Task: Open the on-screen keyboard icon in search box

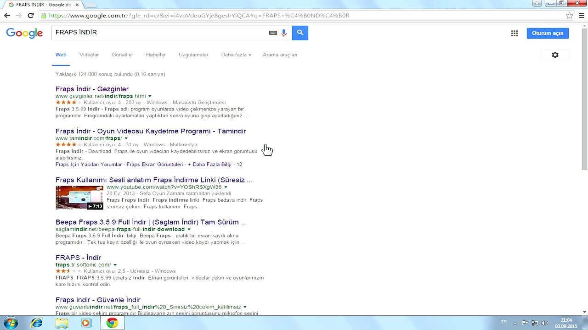Action: pos(273,33)
